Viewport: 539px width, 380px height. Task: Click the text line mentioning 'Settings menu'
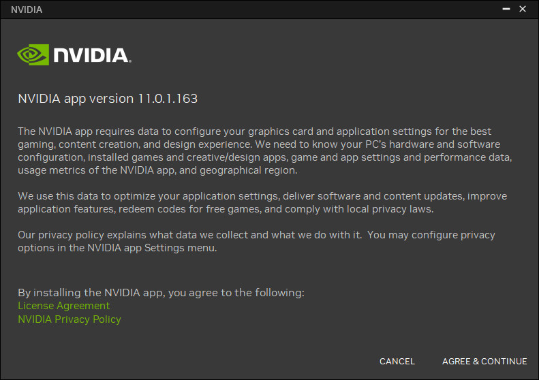coord(117,248)
